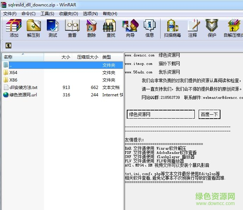This screenshot has width=243, height=210.
Task: Select the X64 folder name
Action: tap(13, 73)
